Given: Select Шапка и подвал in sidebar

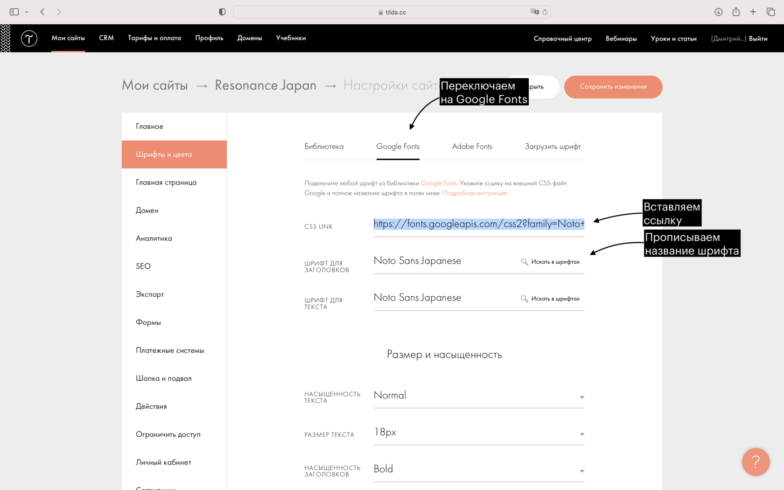Looking at the screenshot, I should (174, 378).
